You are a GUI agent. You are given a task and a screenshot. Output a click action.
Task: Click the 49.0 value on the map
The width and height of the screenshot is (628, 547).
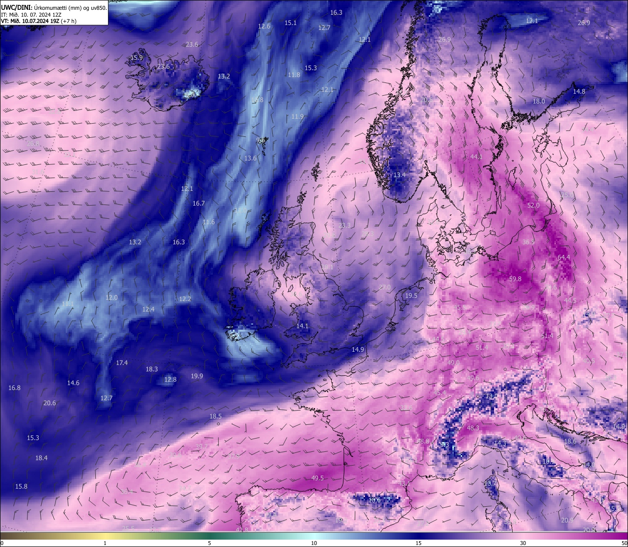pos(453,363)
